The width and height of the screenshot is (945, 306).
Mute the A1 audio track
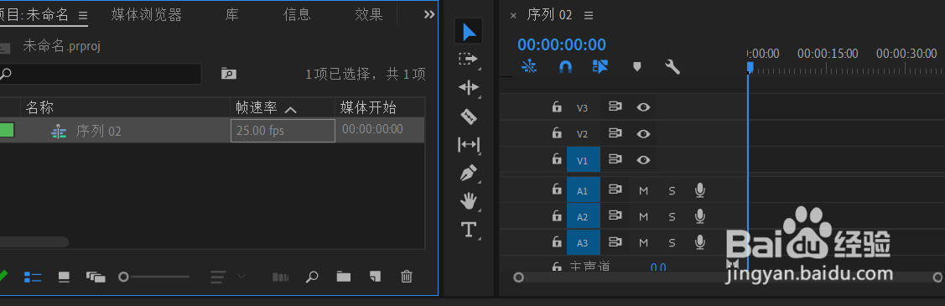[x=643, y=191]
